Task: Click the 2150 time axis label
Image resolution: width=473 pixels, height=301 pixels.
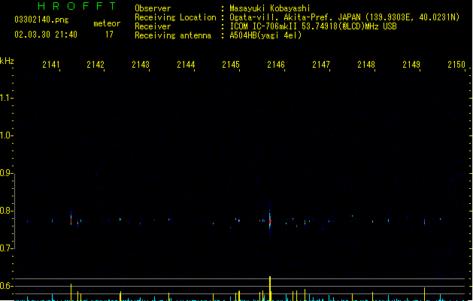Action: [456, 65]
